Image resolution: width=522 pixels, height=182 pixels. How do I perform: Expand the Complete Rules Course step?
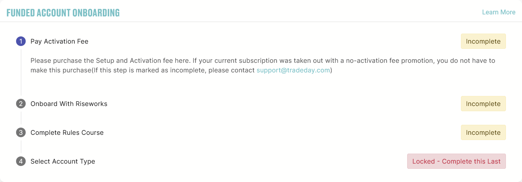[67, 132]
